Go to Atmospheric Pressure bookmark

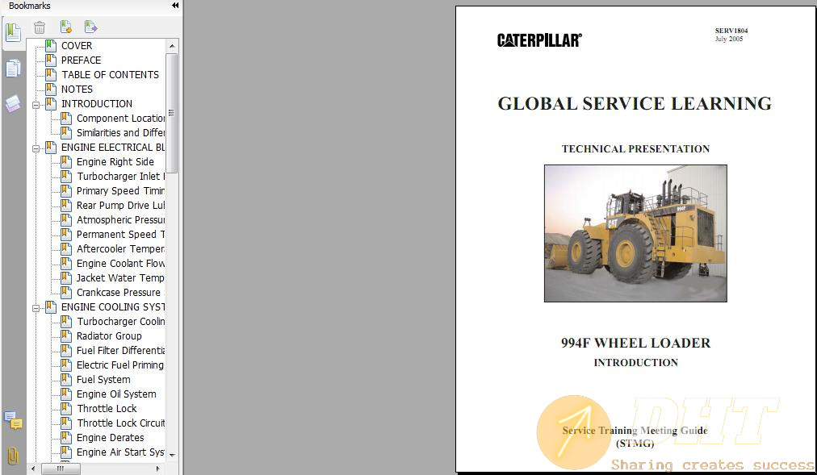(120, 221)
